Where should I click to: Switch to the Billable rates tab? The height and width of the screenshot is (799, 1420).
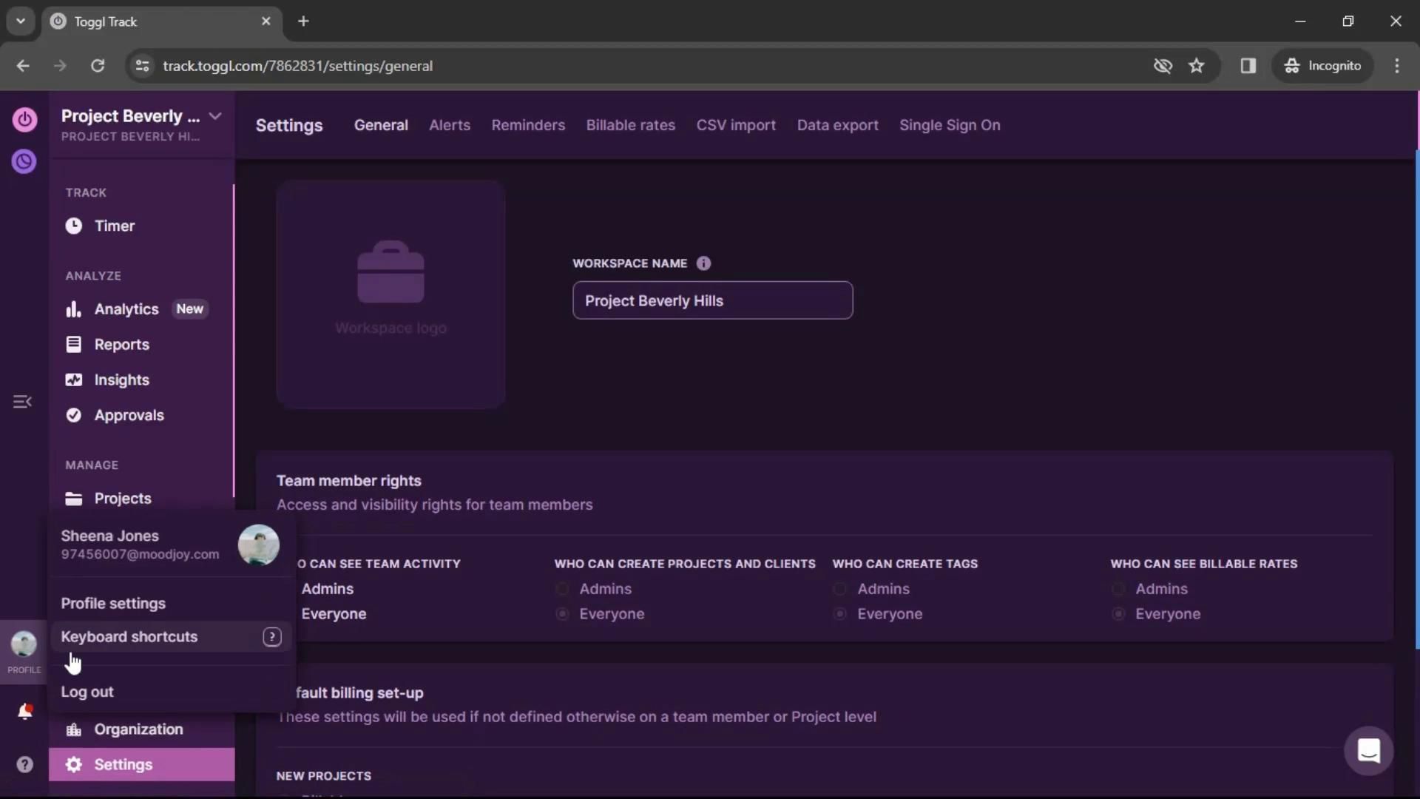(630, 125)
